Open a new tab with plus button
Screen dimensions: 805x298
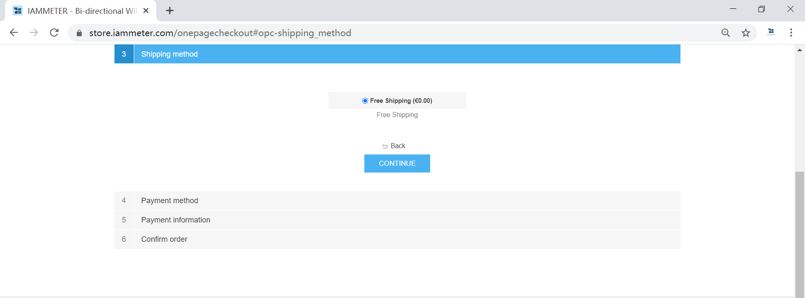pos(170,11)
